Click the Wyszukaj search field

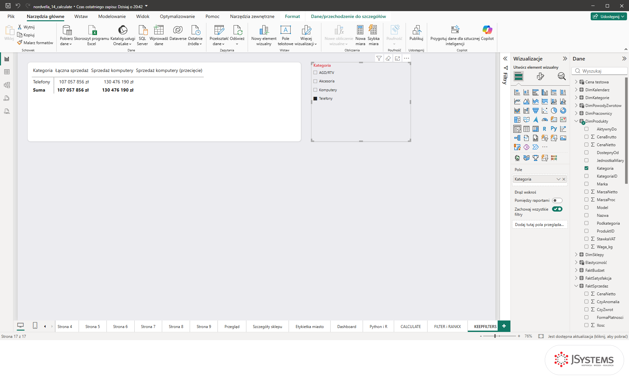pyautogui.click(x=600, y=71)
